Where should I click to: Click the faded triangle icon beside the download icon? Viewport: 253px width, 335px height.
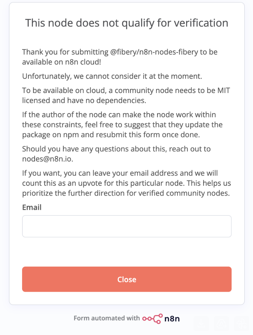tap(222, 323)
